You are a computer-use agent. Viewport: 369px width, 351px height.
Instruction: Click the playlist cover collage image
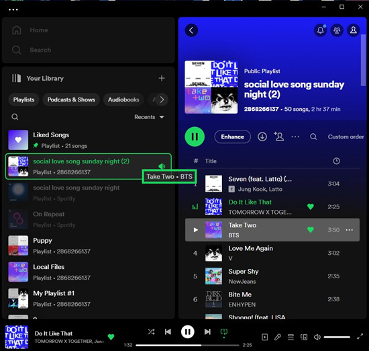pyautogui.click(x=211, y=87)
